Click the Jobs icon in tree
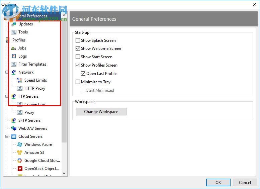This screenshot has height=189, width=260. (14, 48)
